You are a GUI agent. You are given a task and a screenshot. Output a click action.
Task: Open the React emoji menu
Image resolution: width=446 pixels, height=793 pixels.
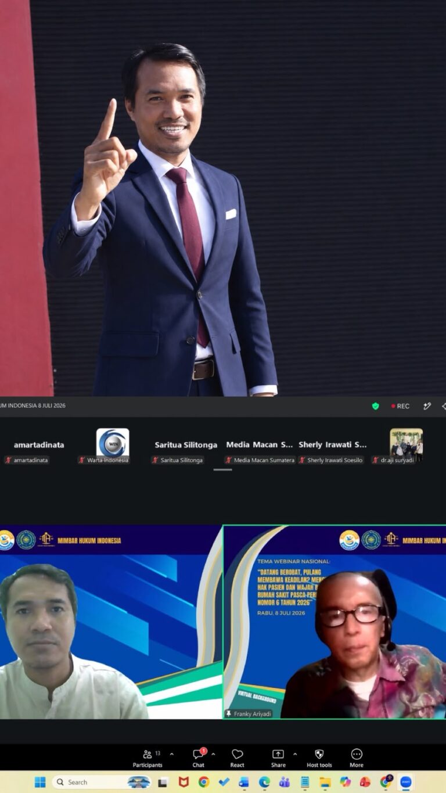pos(237,758)
